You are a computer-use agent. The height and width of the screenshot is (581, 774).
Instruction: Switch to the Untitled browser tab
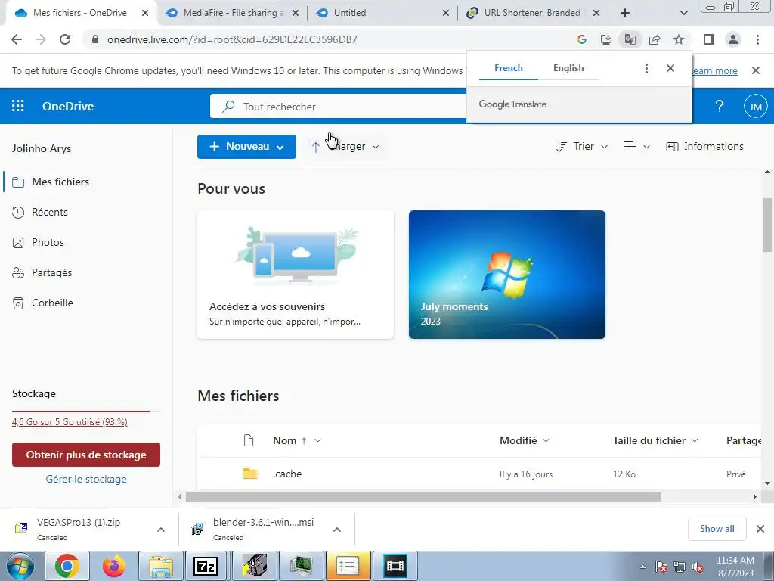pyautogui.click(x=382, y=13)
